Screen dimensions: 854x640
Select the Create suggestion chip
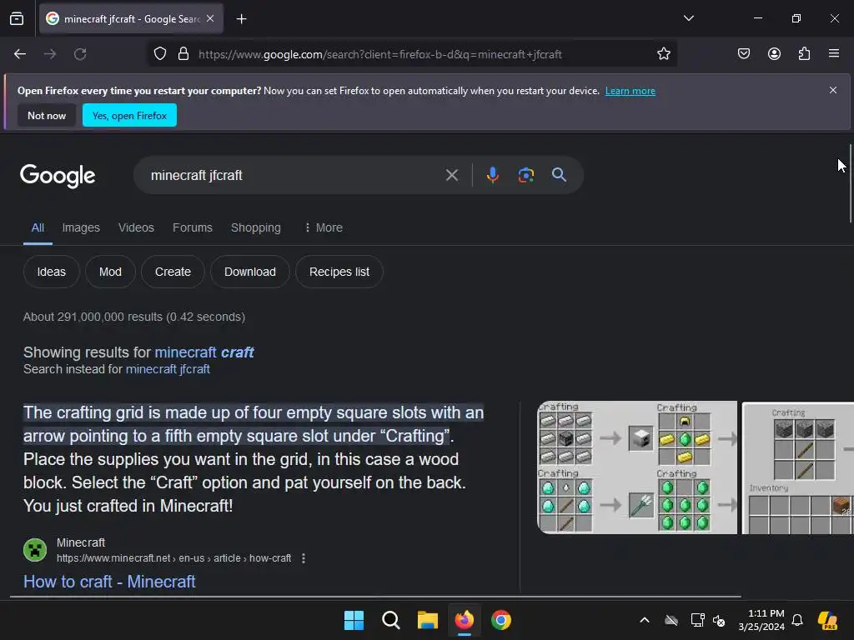coord(173,272)
